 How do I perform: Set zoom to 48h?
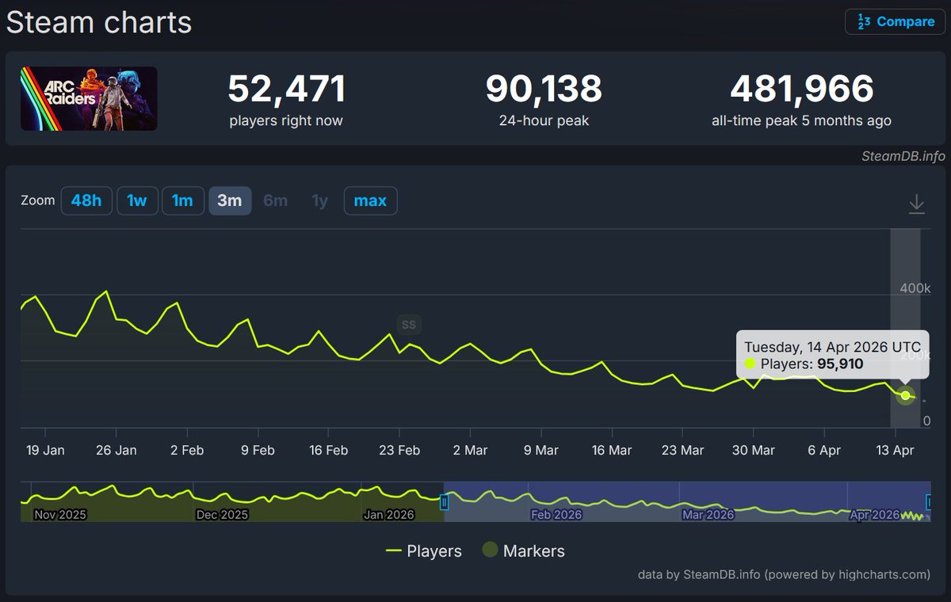86,200
